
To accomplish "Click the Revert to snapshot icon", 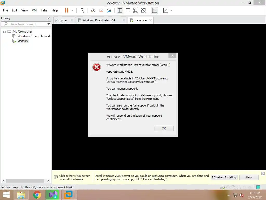I will pyautogui.click(x=101, y=10).
